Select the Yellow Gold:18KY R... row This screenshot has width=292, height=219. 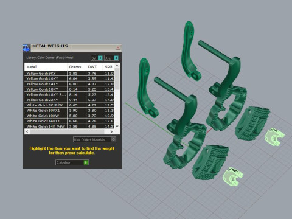69,94
